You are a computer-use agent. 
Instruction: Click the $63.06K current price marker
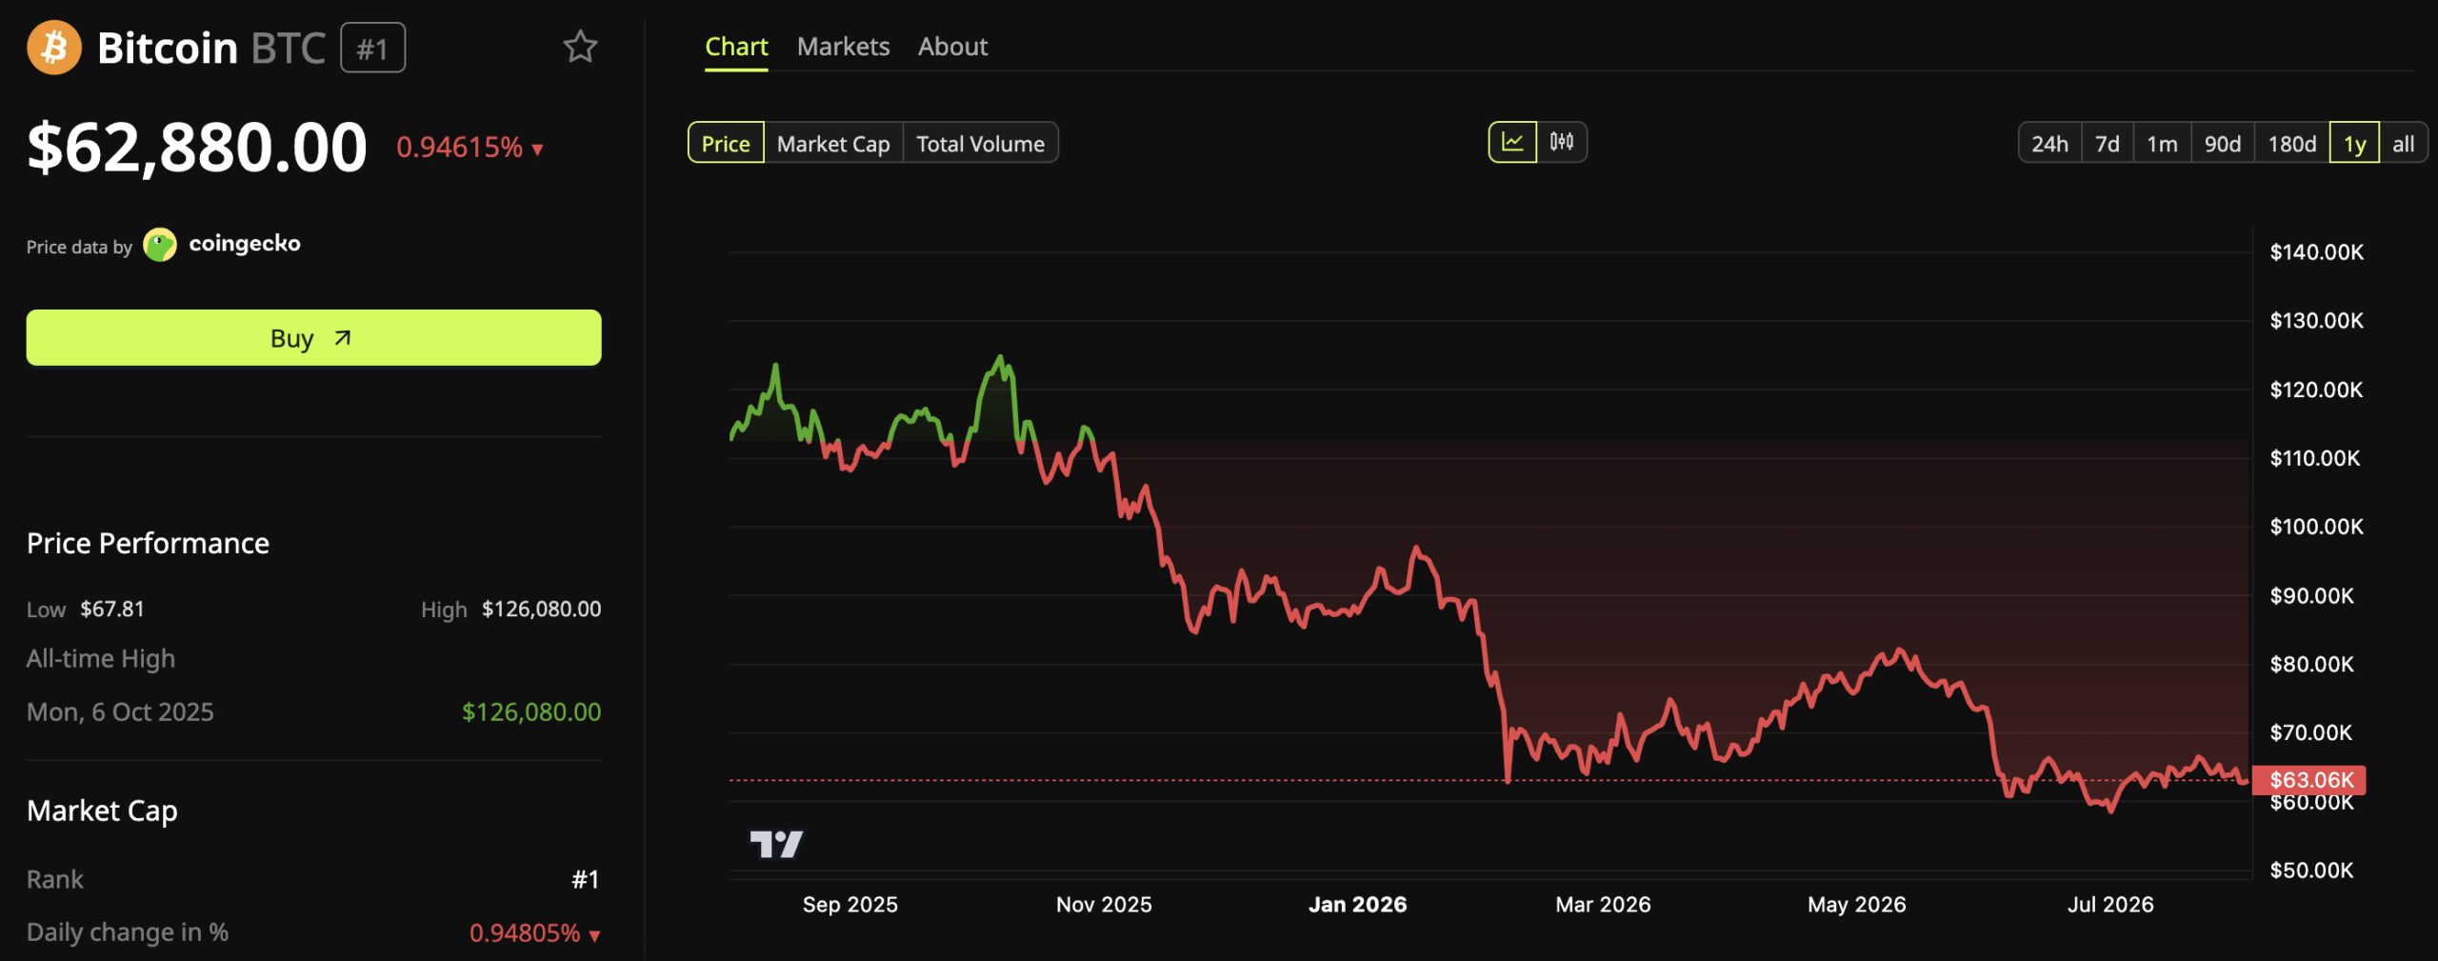[x=2308, y=780]
